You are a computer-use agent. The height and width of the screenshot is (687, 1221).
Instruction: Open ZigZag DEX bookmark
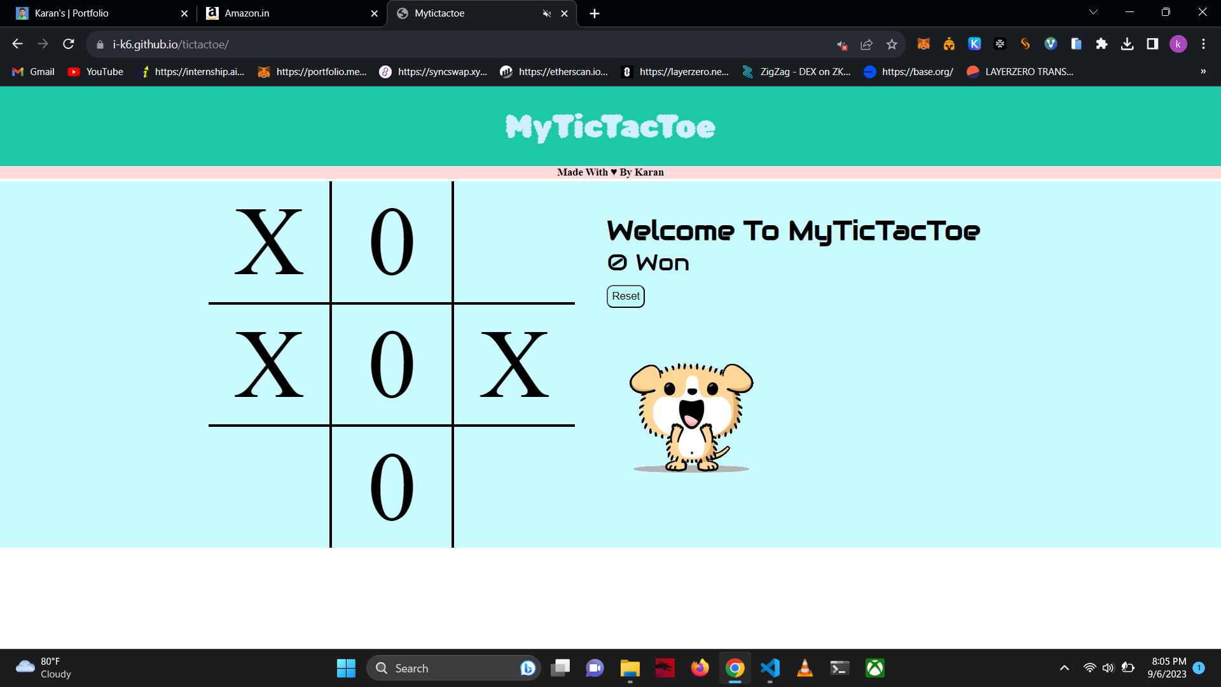[x=796, y=72]
